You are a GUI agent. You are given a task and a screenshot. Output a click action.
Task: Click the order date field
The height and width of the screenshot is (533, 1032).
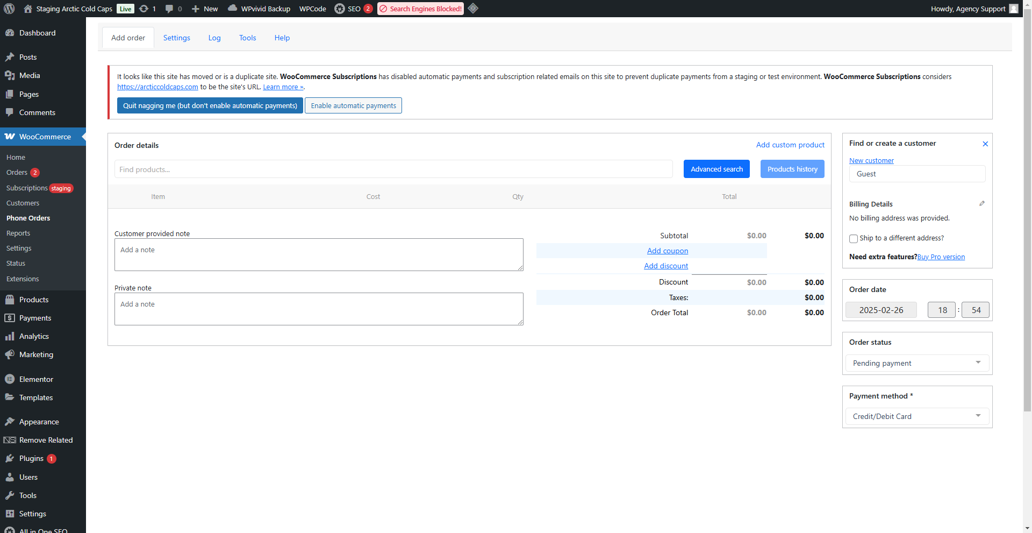tap(881, 310)
